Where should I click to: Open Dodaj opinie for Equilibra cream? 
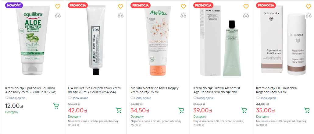(x=16, y=98)
